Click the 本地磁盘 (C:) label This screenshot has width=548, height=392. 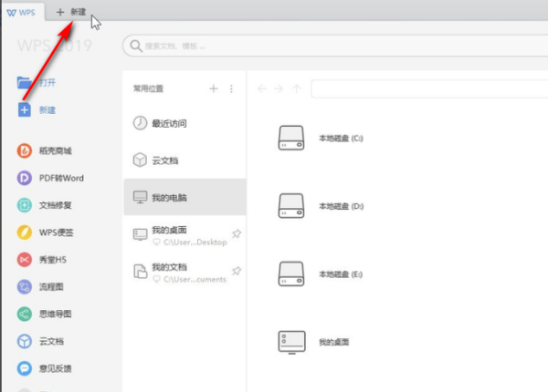[x=341, y=139]
